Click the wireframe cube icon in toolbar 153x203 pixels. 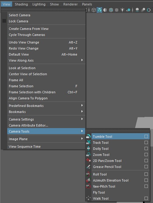pyautogui.click(x=94, y=10)
